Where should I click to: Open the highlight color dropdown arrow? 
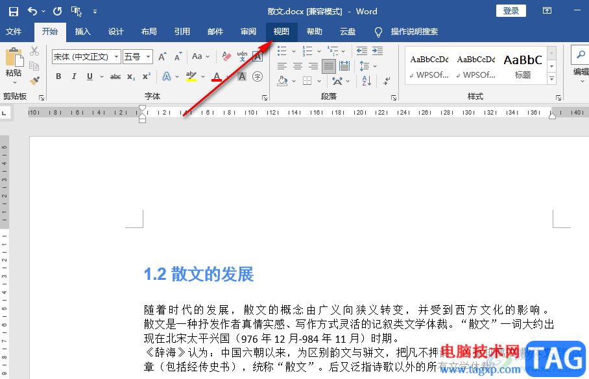pyautogui.click(x=203, y=76)
